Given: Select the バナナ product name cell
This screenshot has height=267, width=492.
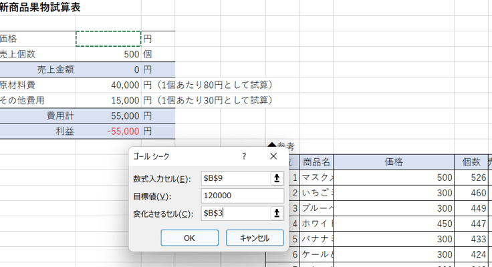Looking at the screenshot, I should click(316, 239).
